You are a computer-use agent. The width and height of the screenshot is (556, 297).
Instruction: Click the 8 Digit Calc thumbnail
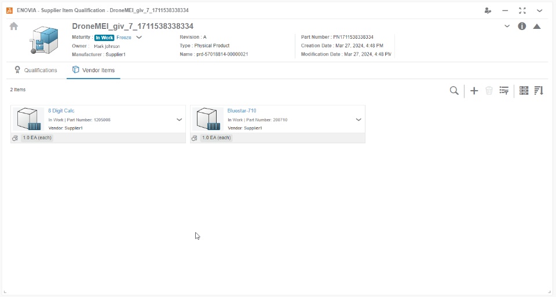(29, 119)
